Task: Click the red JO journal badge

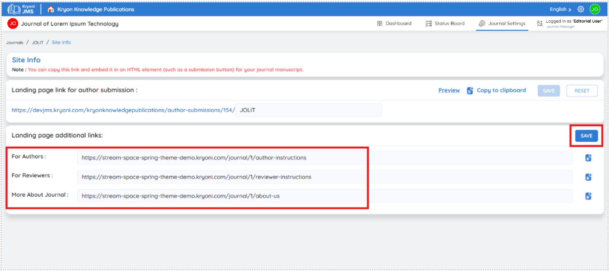Action: tap(13, 24)
